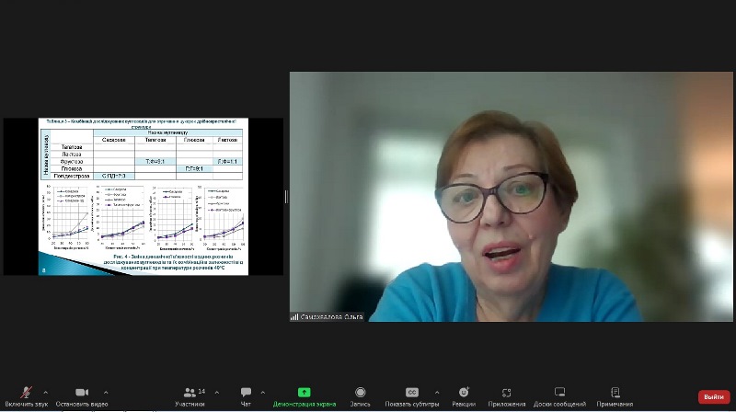Image resolution: width=736 pixels, height=412 pixels.
Task: Expand audio options arrow beside microphone
Action: pos(46,391)
